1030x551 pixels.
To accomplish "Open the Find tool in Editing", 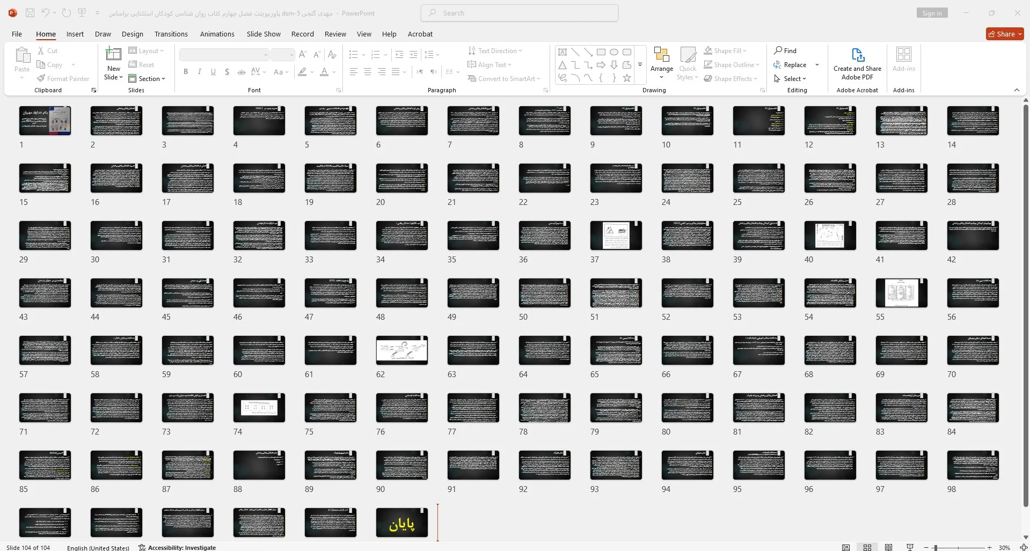I will 785,51.
